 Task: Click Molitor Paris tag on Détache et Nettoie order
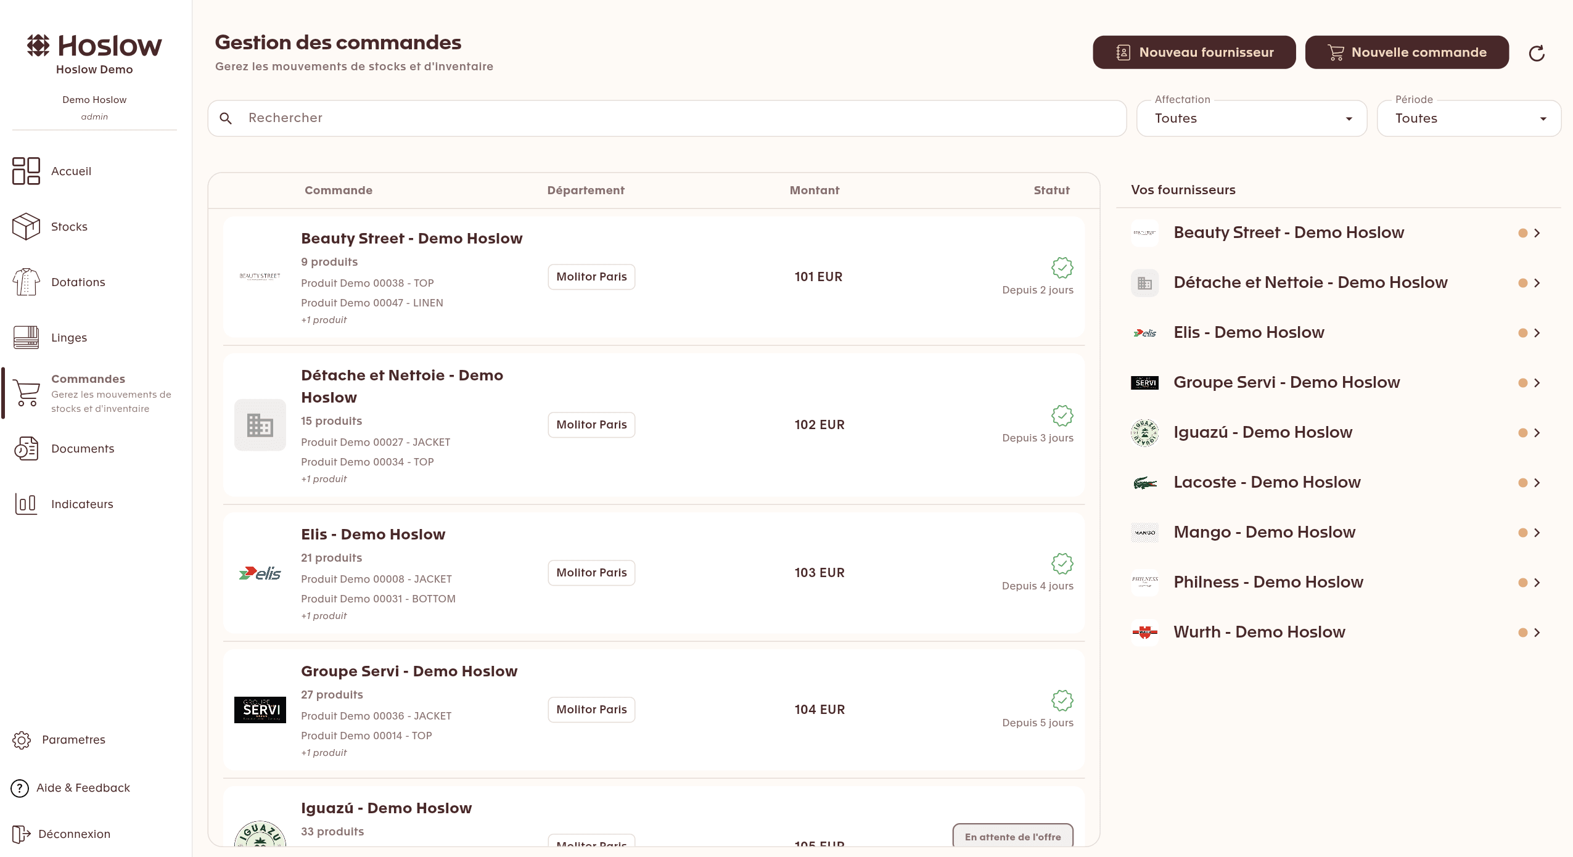point(591,425)
